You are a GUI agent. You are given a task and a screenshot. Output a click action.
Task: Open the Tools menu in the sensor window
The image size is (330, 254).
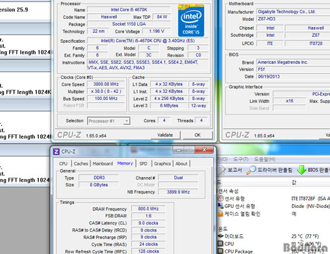coord(241,159)
